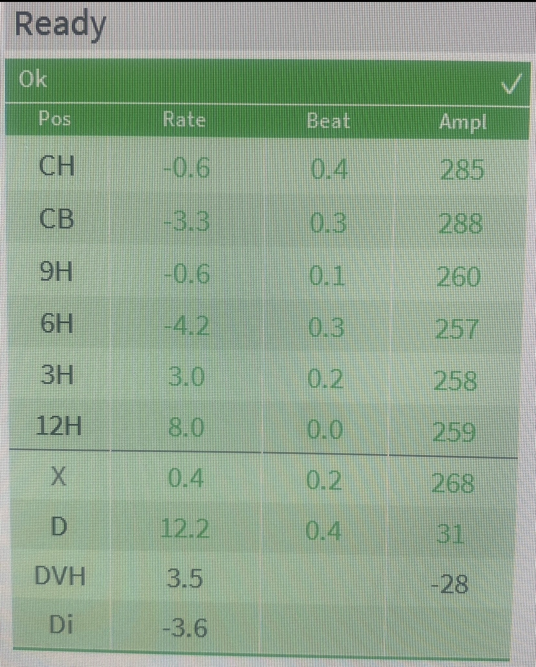Click the -28 amplitude value
The height and width of the screenshot is (667, 536).
tap(450, 583)
